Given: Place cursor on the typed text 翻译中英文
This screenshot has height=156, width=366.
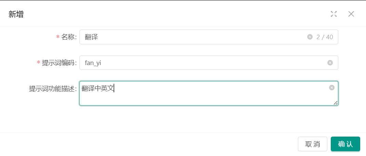Looking at the screenshot, I should [97, 89].
